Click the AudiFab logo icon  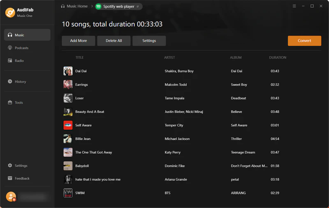pyautogui.click(x=10, y=13)
